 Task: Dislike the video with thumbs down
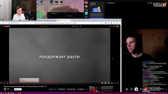point(55,89)
